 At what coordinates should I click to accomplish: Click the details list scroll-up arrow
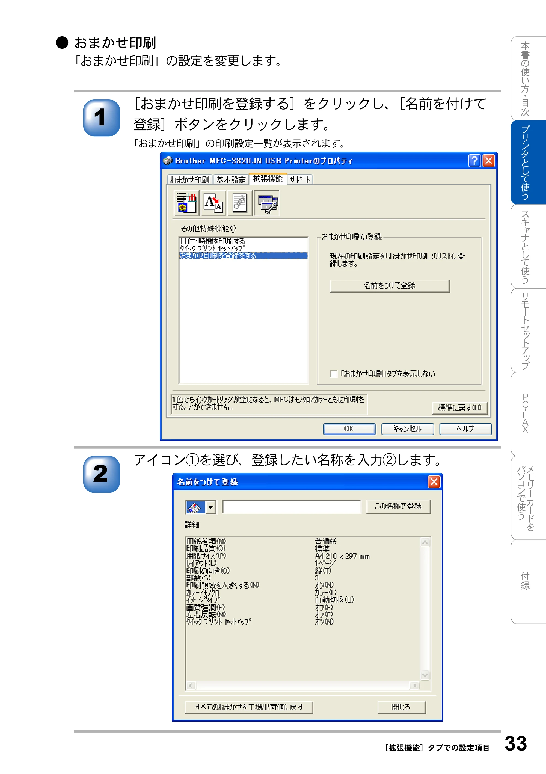[425, 542]
